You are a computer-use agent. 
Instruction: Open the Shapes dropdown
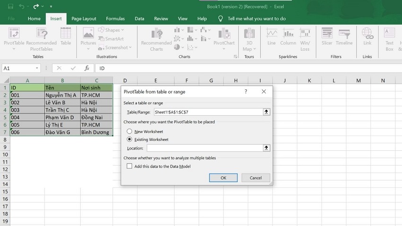[x=112, y=30]
